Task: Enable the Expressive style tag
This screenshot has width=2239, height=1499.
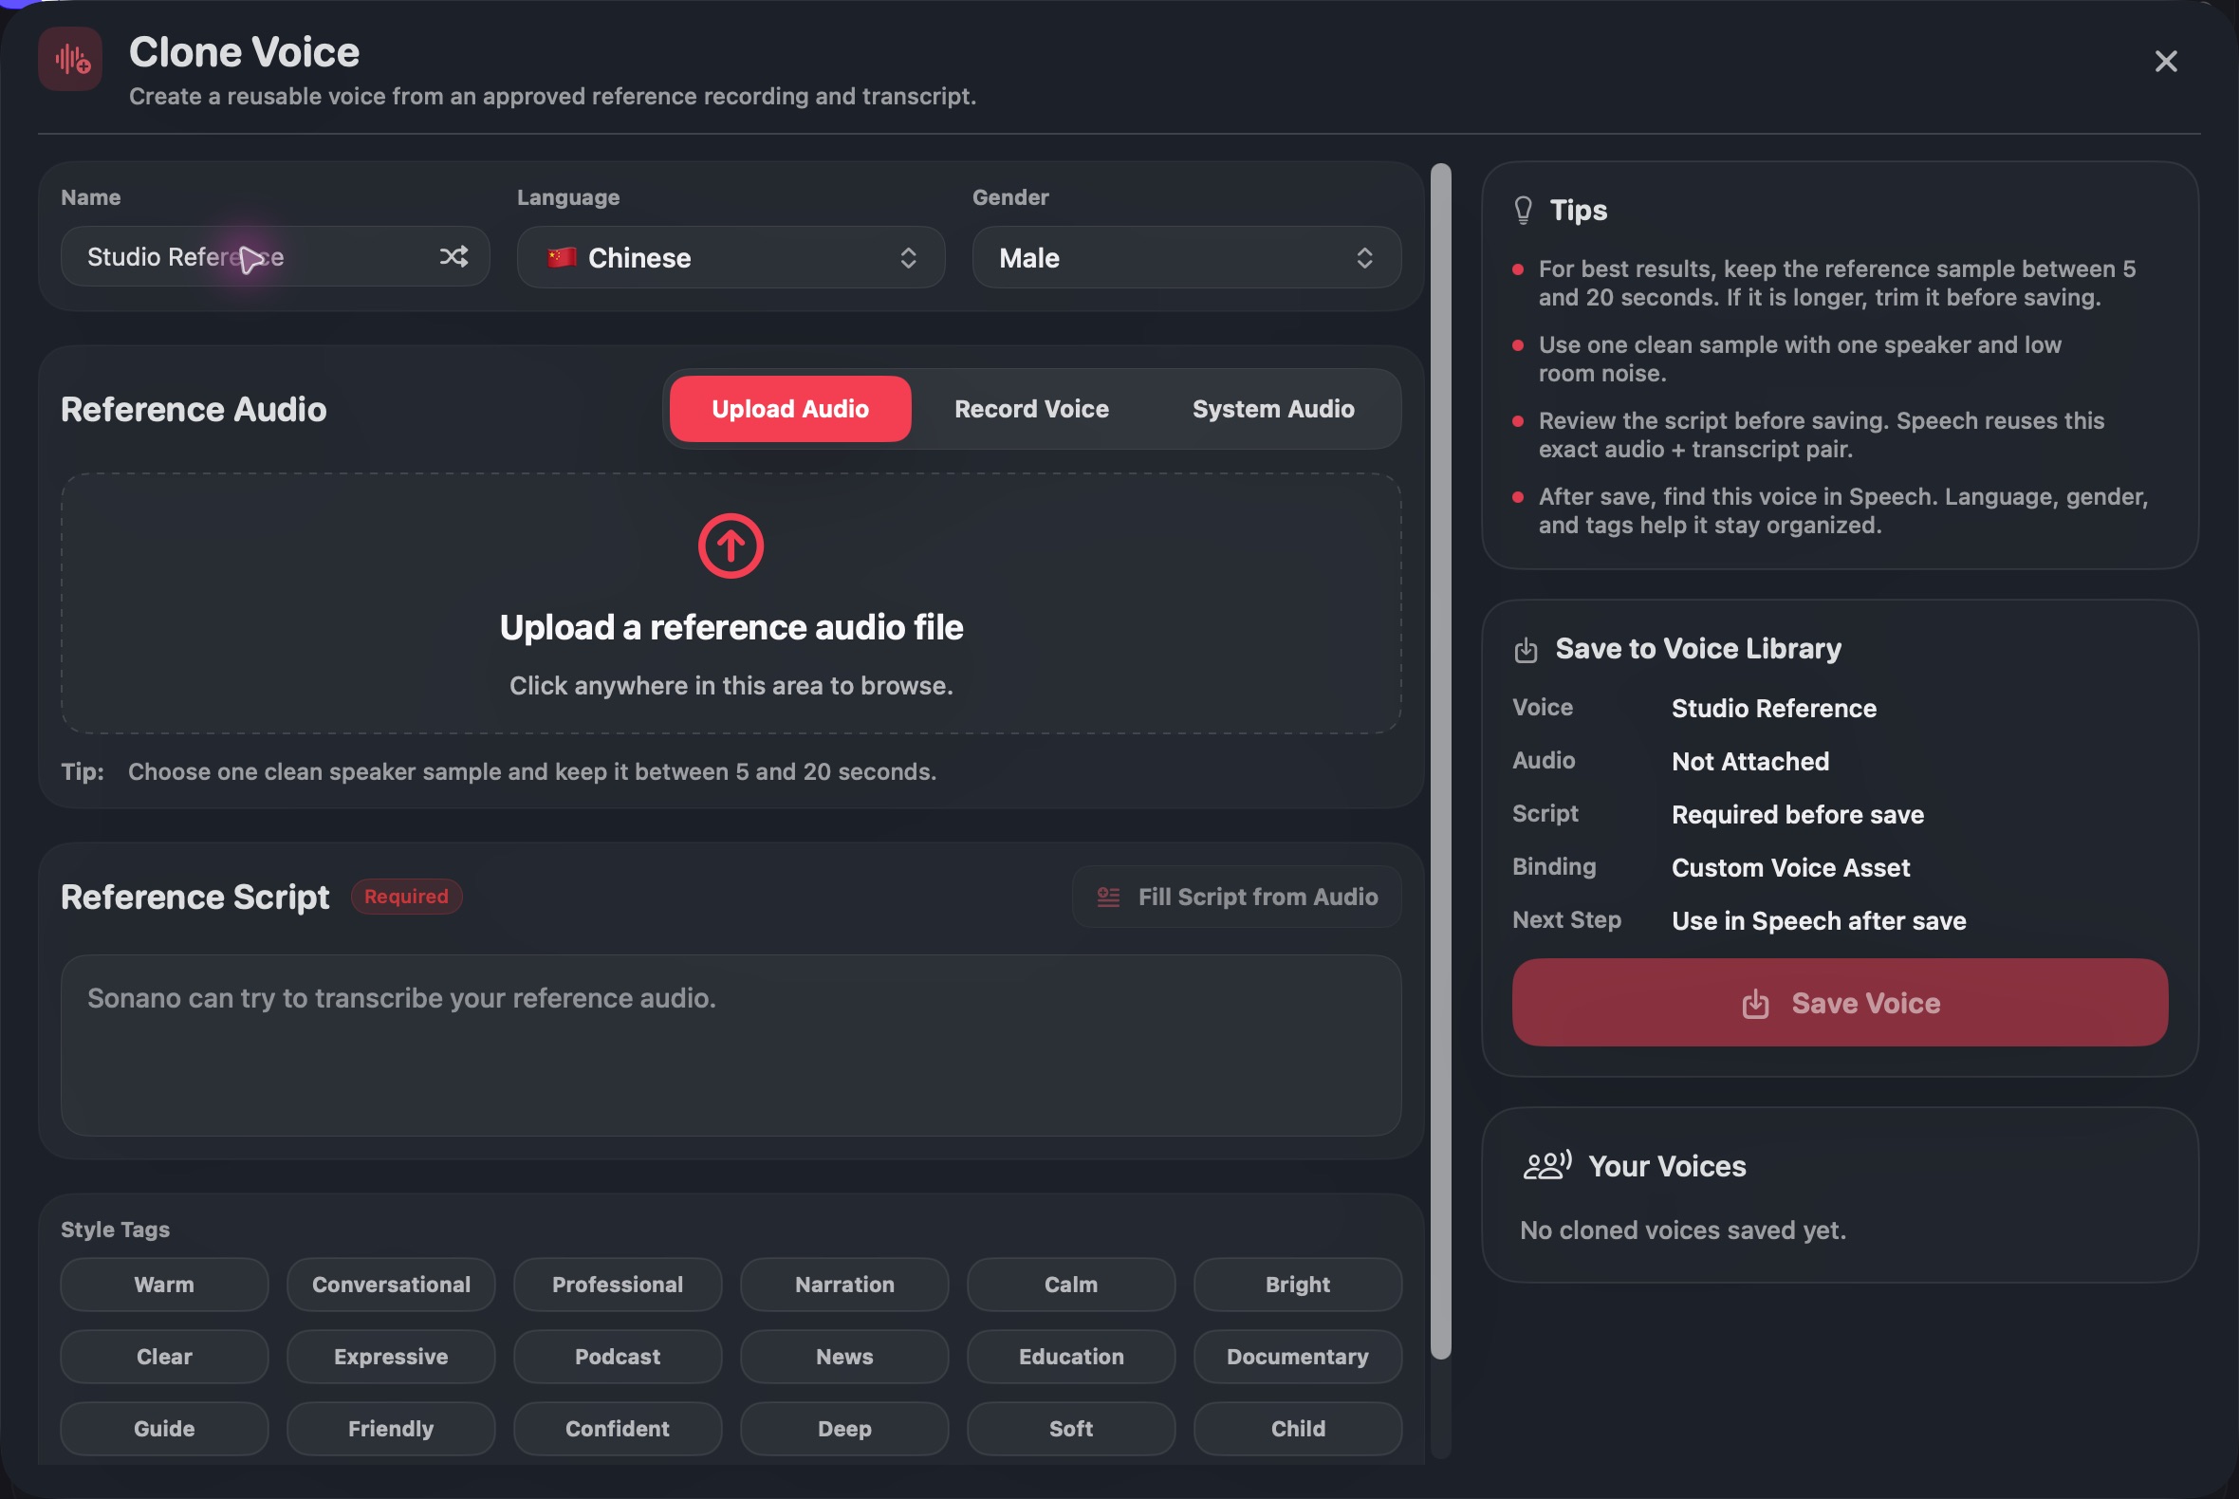Action: (391, 1357)
